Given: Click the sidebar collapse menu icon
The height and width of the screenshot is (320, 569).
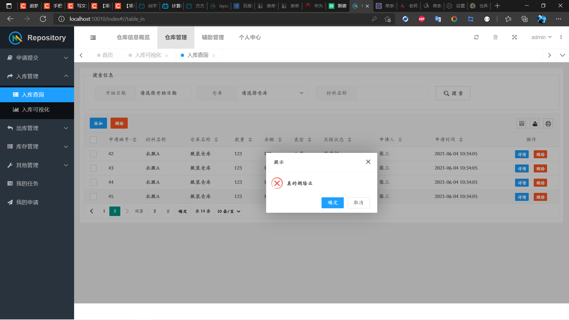Looking at the screenshot, I should click(x=93, y=38).
